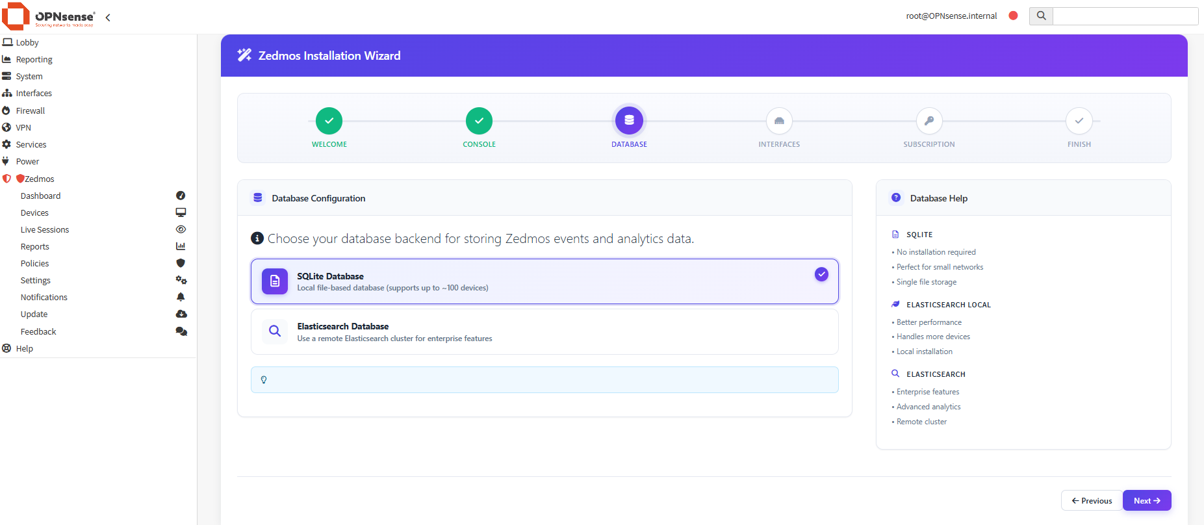This screenshot has width=1204, height=525.
Task: Click the Reports bar chart icon
Action: tap(181, 246)
